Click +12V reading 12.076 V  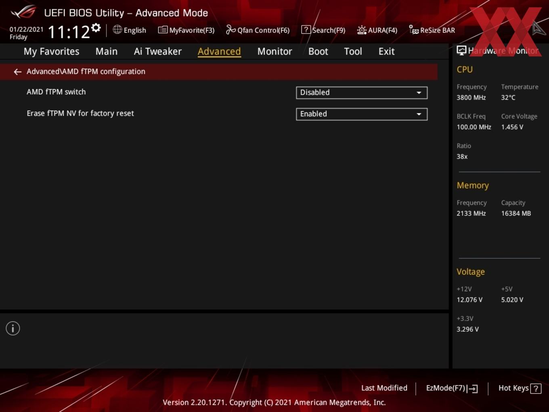click(469, 300)
